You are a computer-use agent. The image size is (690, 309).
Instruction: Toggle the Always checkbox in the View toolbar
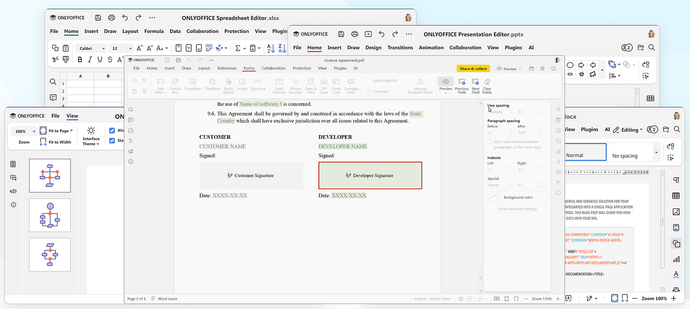(112, 131)
